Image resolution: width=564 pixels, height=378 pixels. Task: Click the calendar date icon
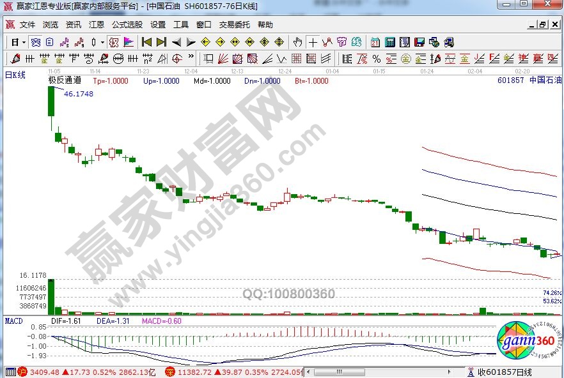375,43
